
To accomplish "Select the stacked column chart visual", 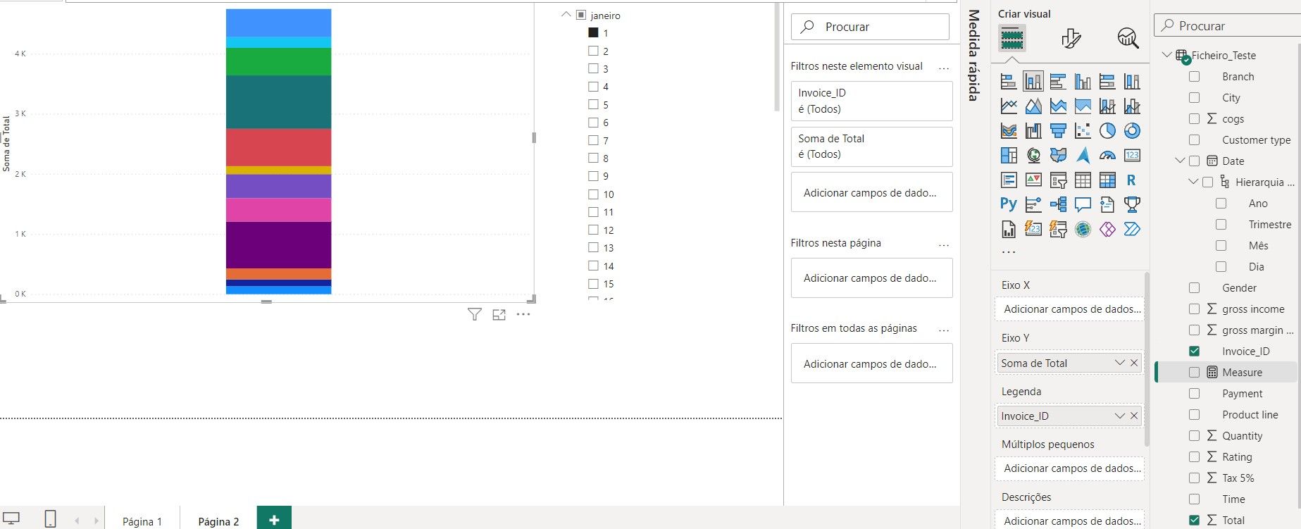I will [x=1033, y=82].
